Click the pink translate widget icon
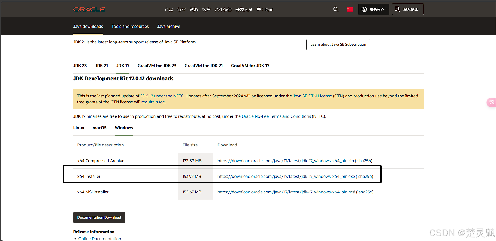496x241 pixels. [491, 102]
